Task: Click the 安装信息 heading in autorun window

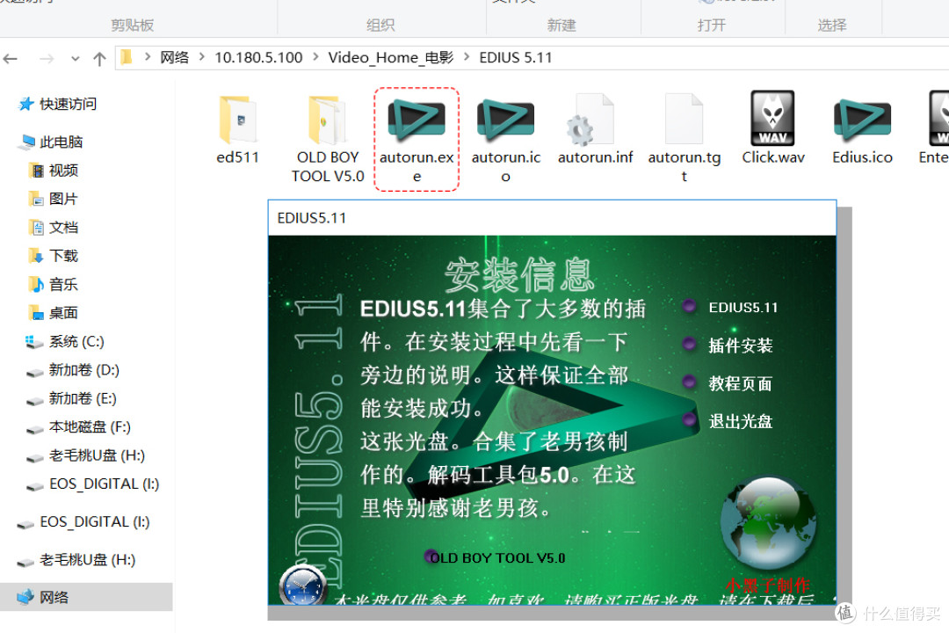Action: coord(520,274)
